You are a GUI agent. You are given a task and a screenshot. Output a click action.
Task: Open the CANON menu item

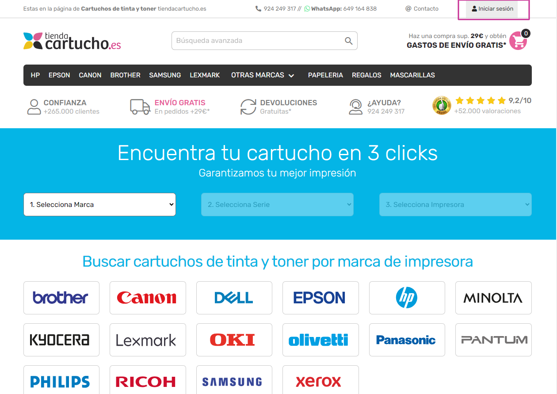coord(90,75)
